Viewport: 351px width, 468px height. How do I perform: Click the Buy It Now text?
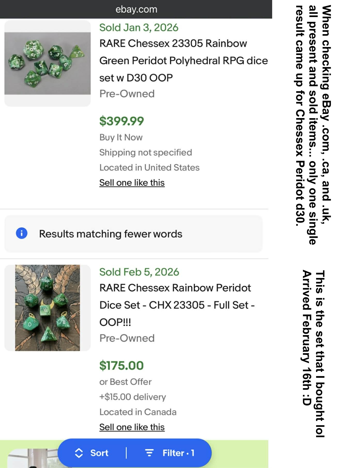pyautogui.click(x=121, y=137)
